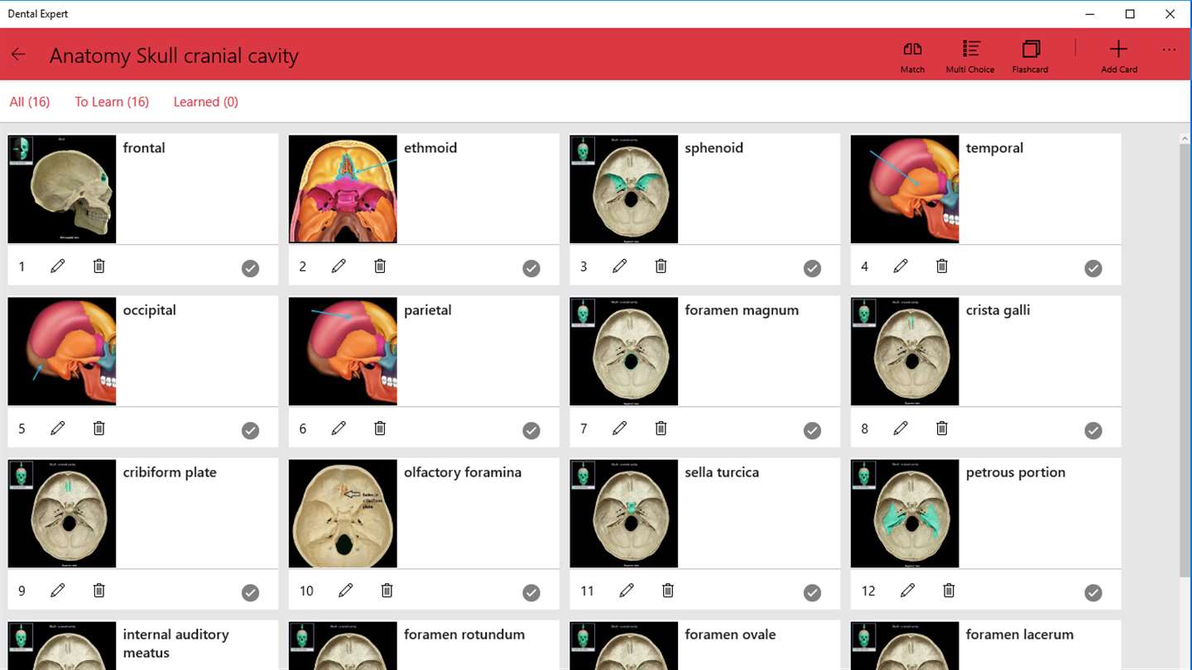Open the temporal bone thumbnail

coord(905,189)
